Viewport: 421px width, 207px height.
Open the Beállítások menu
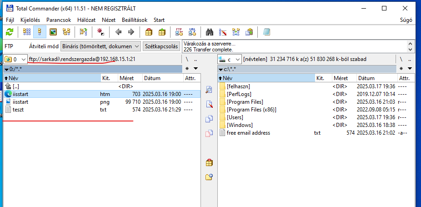click(x=135, y=20)
